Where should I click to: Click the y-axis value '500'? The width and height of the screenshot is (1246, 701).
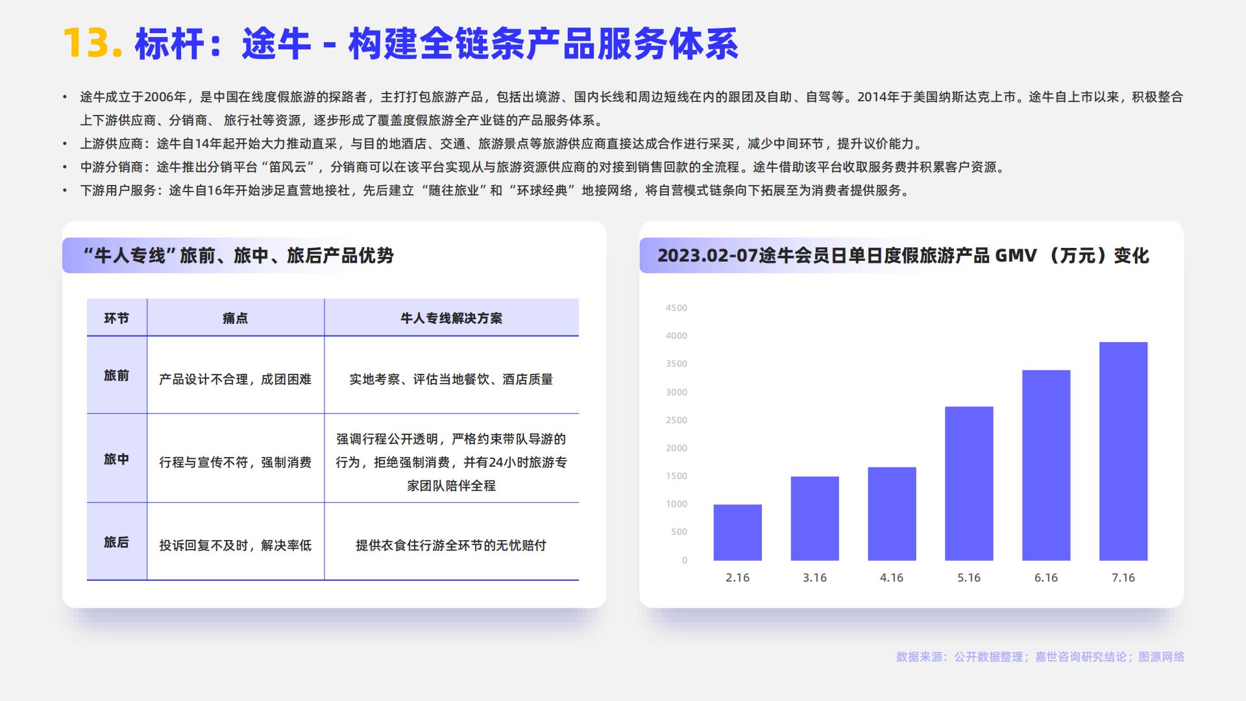[x=679, y=532]
